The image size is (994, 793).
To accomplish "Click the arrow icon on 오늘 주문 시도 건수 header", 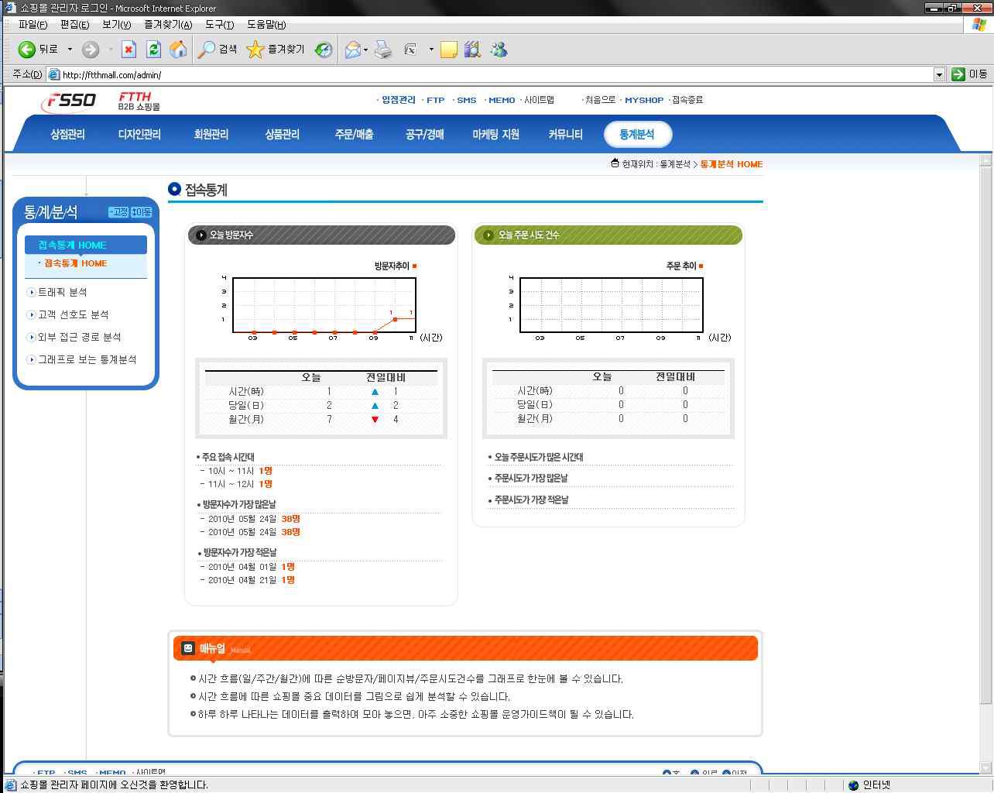I will (x=488, y=235).
